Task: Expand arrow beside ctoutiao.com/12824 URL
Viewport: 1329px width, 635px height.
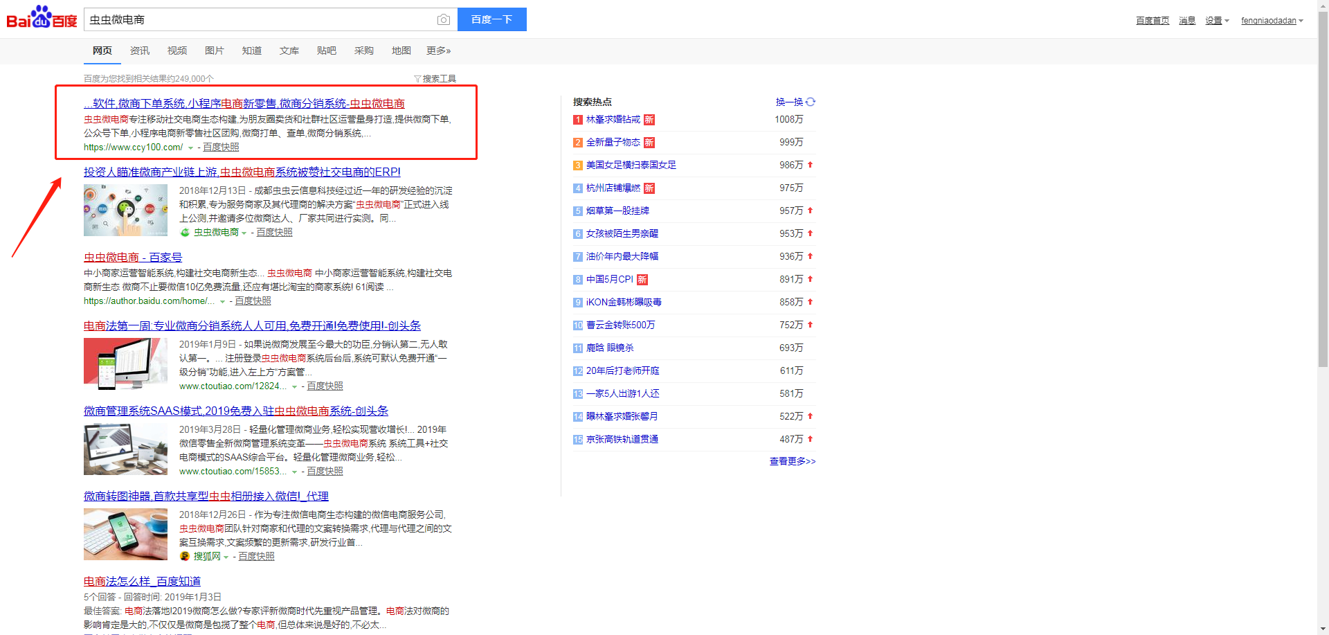Action: 294,387
